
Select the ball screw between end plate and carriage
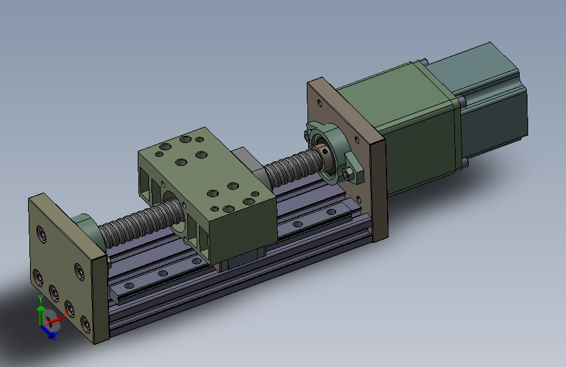tap(142, 224)
